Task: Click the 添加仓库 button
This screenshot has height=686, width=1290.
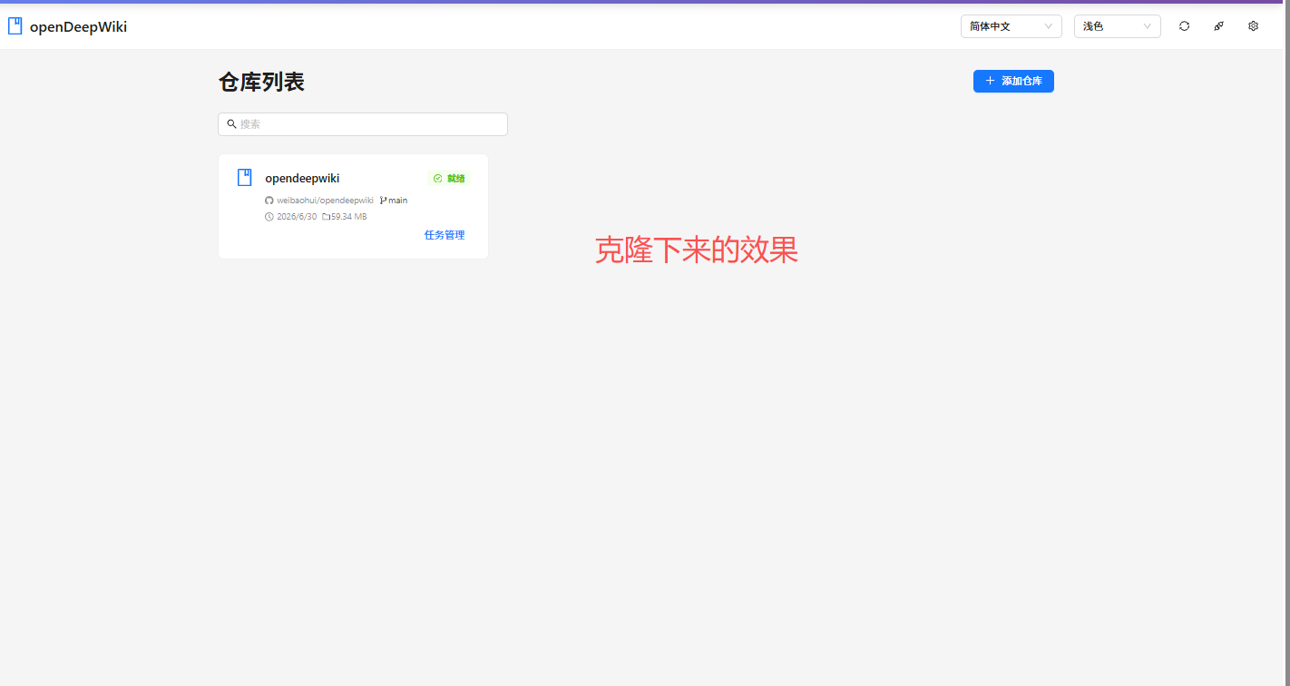Action: coord(1013,81)
